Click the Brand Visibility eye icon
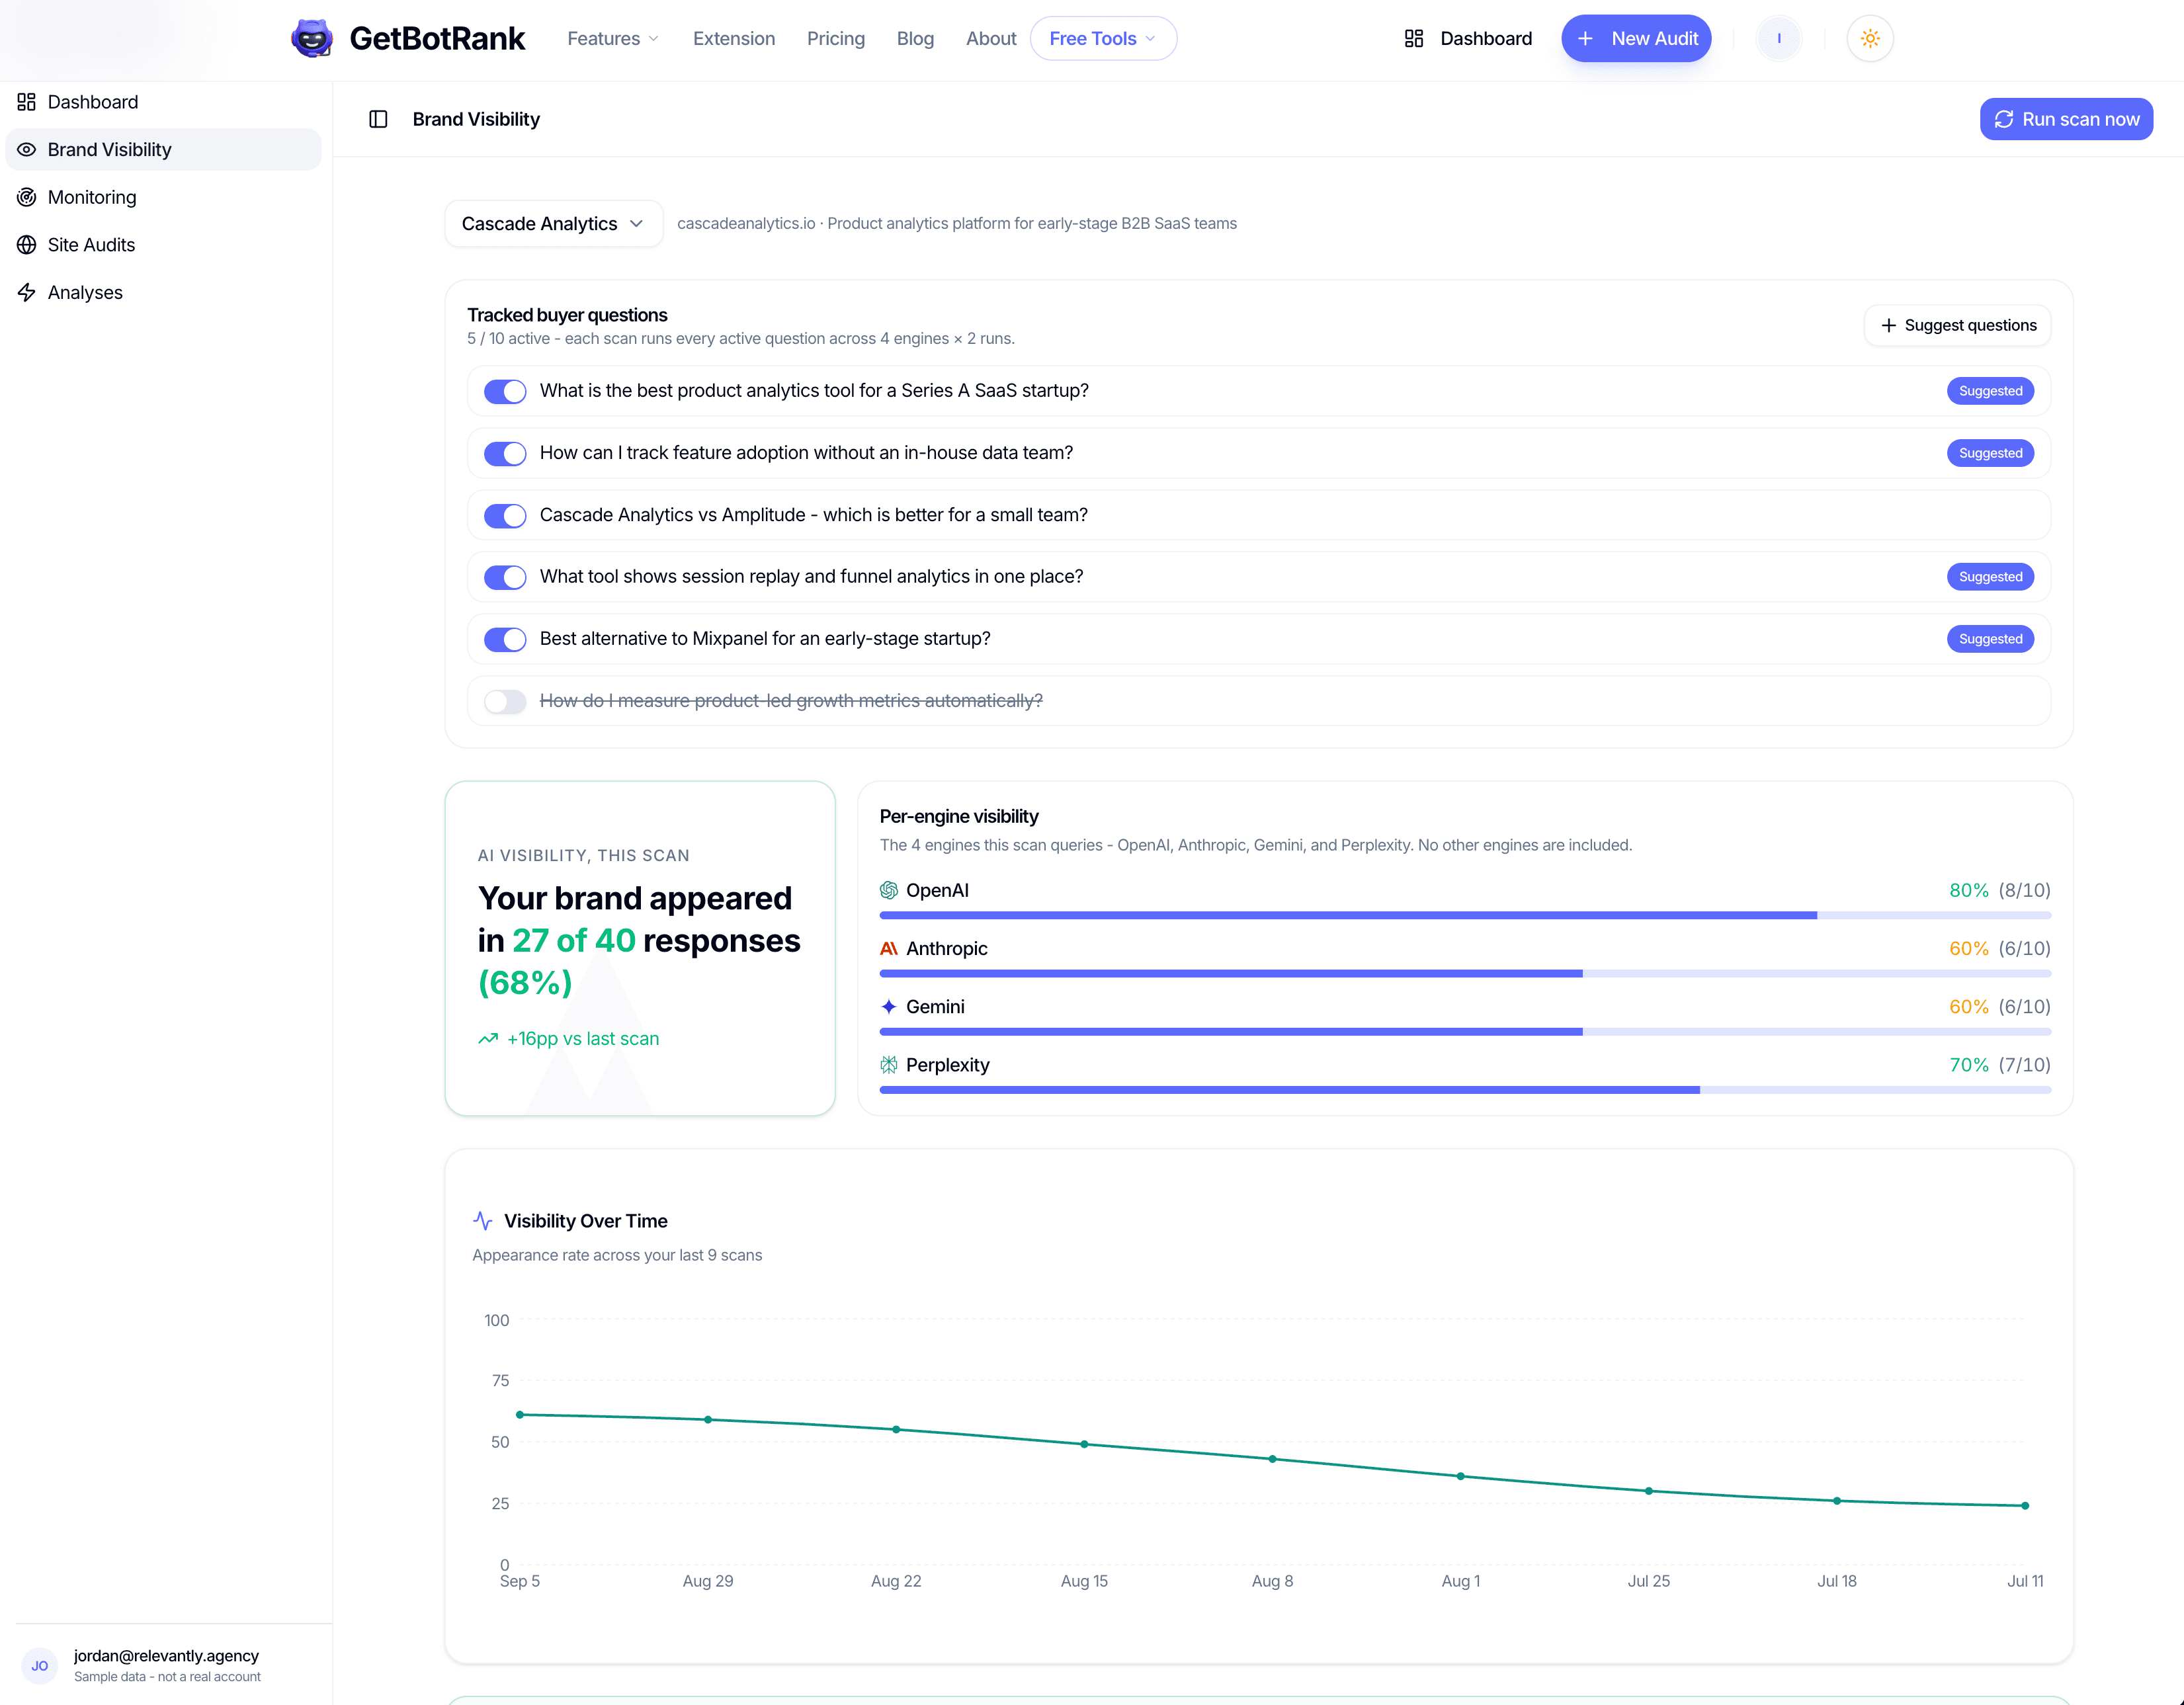 coord(27,149)
